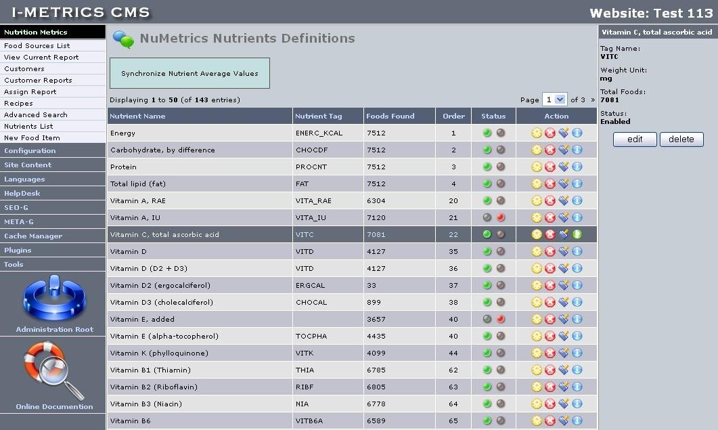Enable the green status for Vitamin A, IU
The height and width of the screenshot is (430, 718).
486,217
